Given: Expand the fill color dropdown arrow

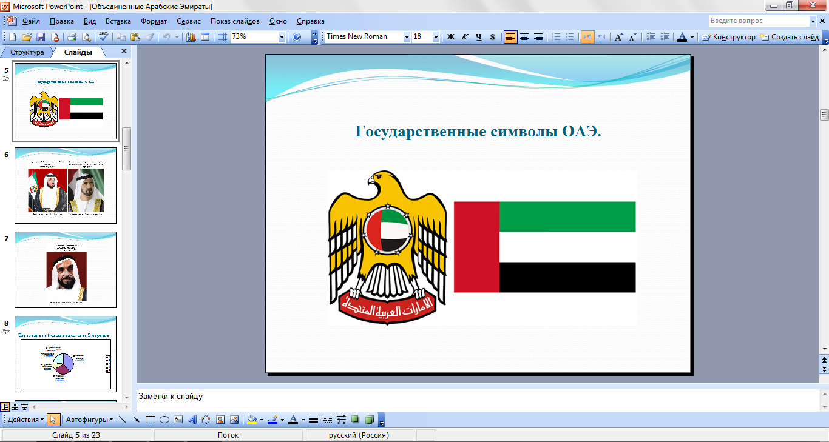Looking at the screenshot, I should click(261, 420).
